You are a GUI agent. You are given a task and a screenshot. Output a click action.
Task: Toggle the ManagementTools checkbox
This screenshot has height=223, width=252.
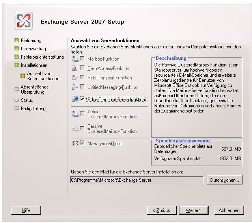82,143
